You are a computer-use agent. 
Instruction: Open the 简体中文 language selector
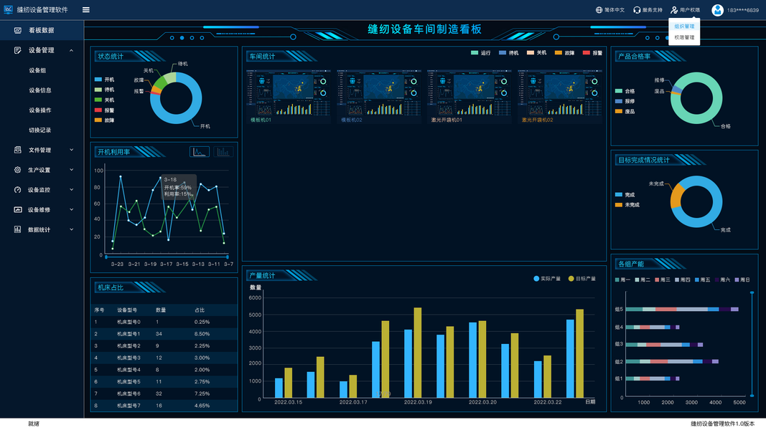tap(615, 10)
